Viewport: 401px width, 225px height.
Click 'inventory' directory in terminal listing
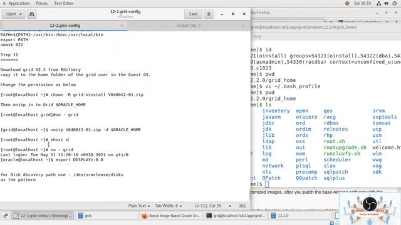[x=276, y=111]
